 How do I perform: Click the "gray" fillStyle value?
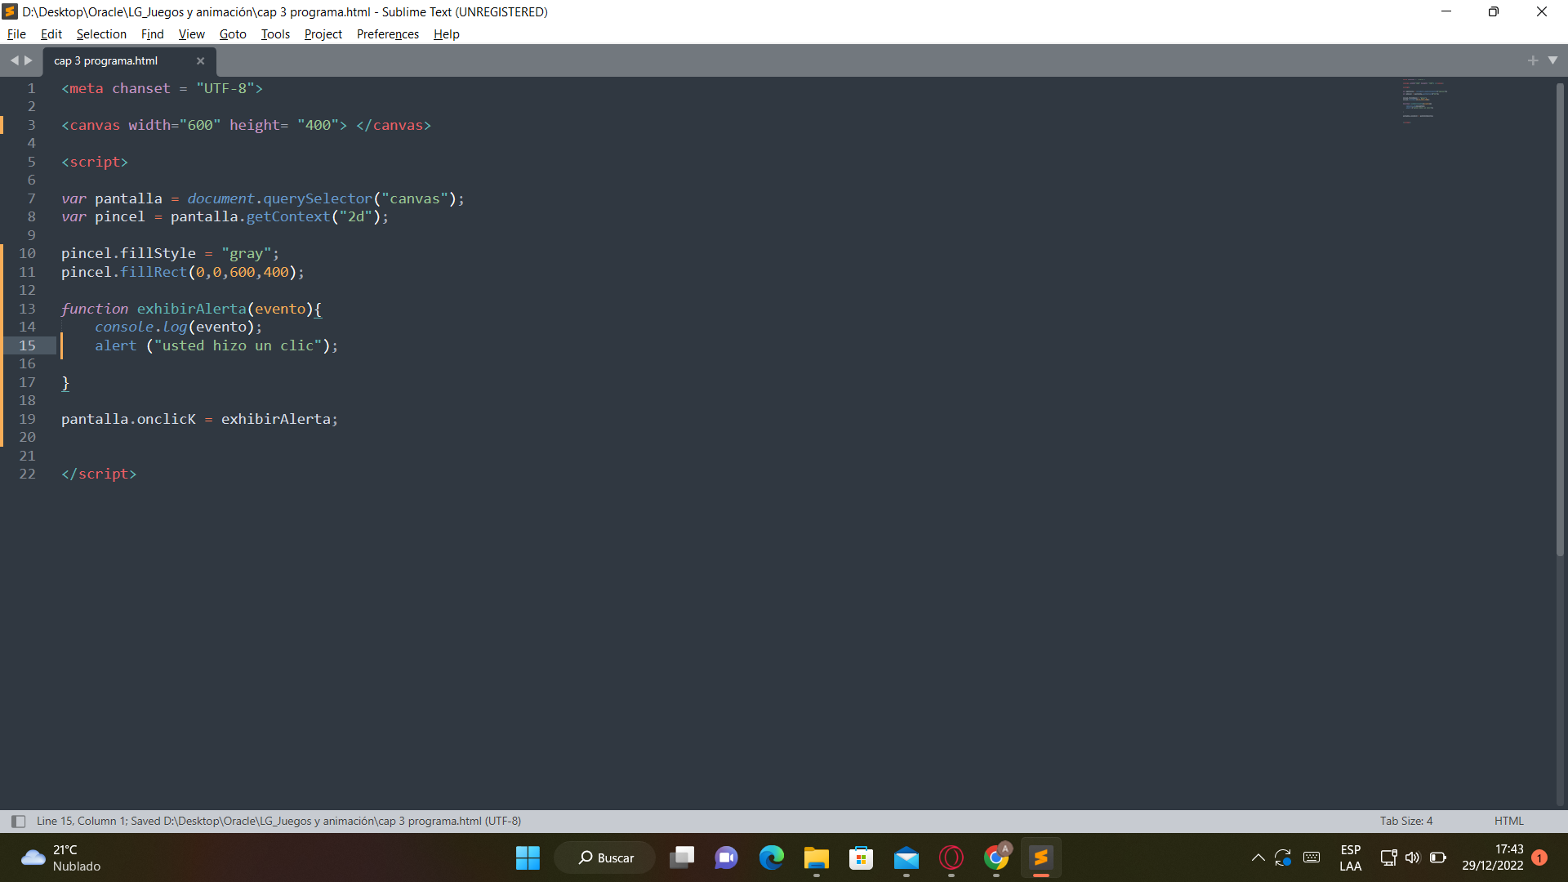click(246, 253)
